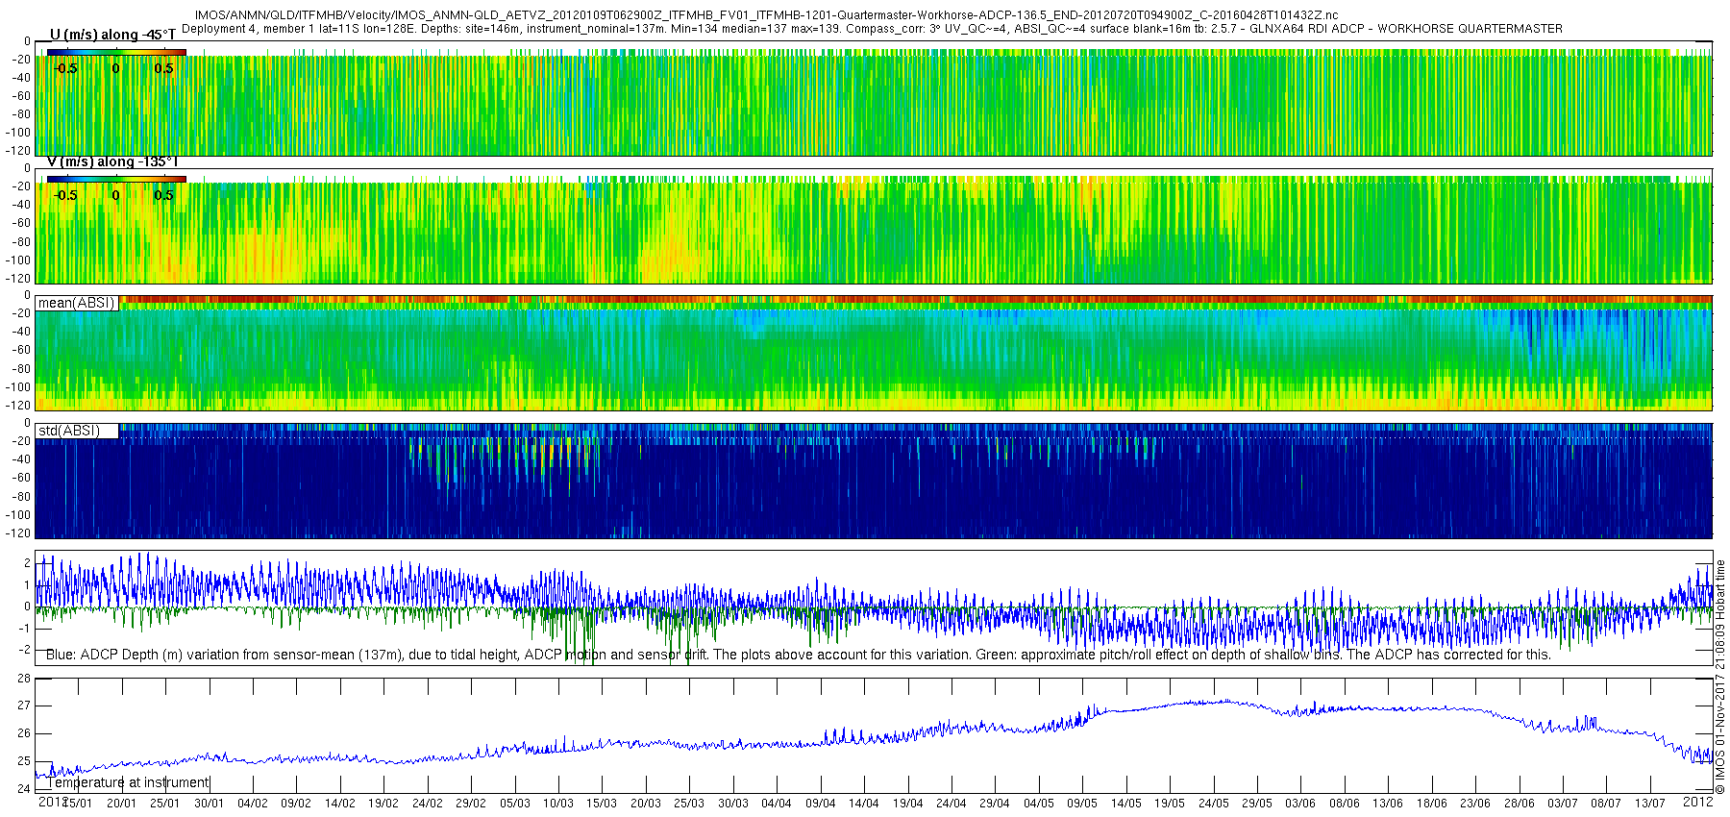
Task: Select the mean(ABSI) panel label
Action: coord(76,303)
